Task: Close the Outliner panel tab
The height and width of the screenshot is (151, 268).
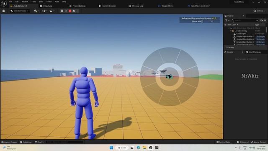Action: click(243, 16)
